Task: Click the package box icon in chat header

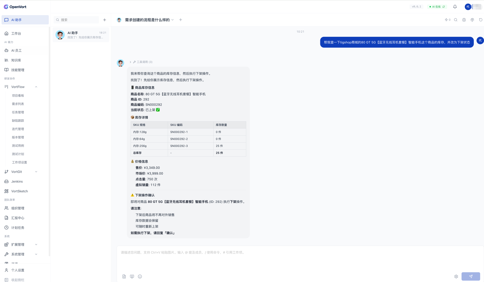Action: pyautogui.click(x=472, y=20)
